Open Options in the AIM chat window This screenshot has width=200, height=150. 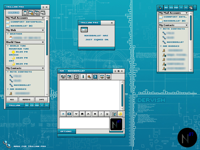point(66,131)
